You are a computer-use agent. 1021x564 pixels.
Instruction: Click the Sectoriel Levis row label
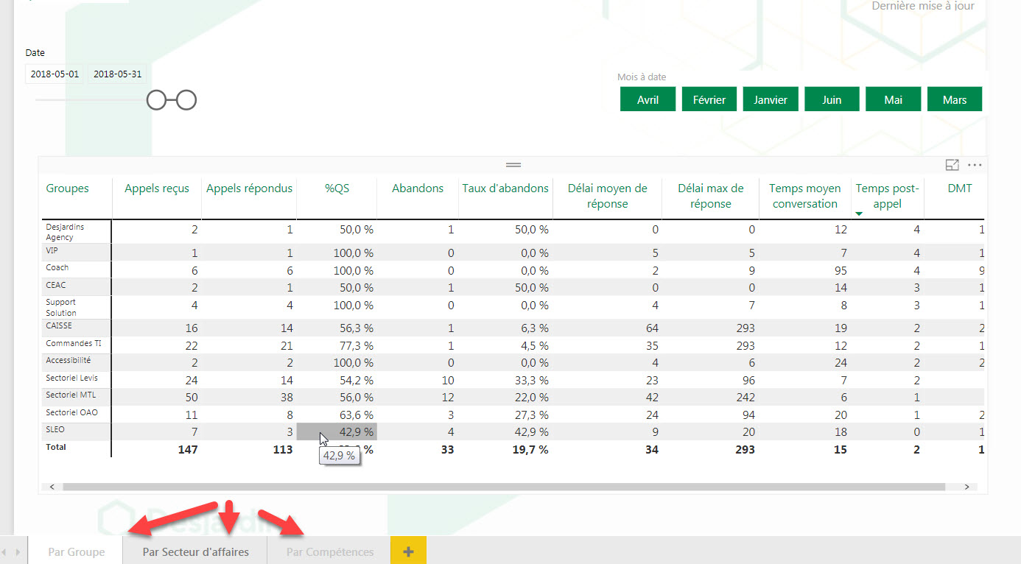coord(71,378)
